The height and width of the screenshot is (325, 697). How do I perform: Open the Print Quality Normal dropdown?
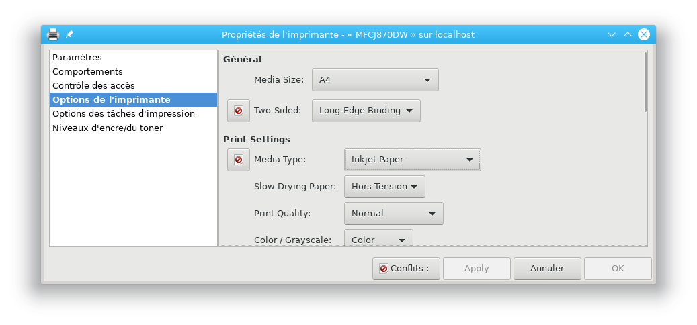point(394,214)
